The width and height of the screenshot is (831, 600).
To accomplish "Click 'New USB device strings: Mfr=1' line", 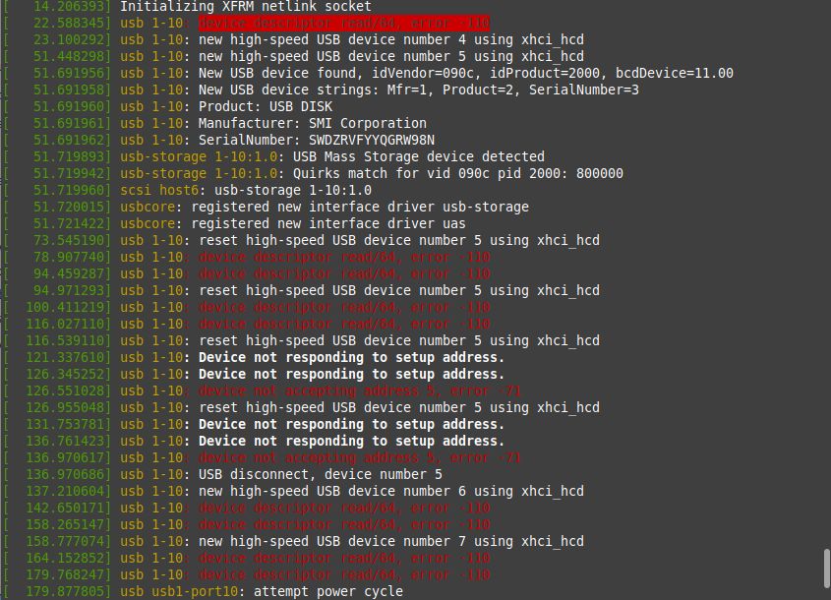I will (x=322, y=90).
